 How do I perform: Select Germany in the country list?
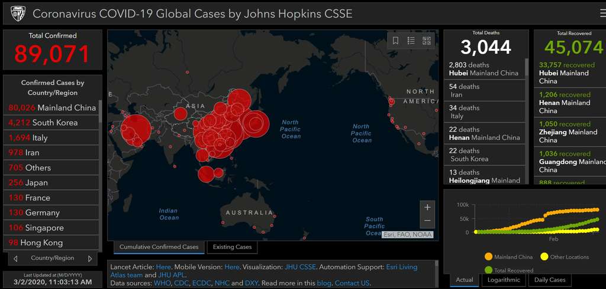[52, 213]
